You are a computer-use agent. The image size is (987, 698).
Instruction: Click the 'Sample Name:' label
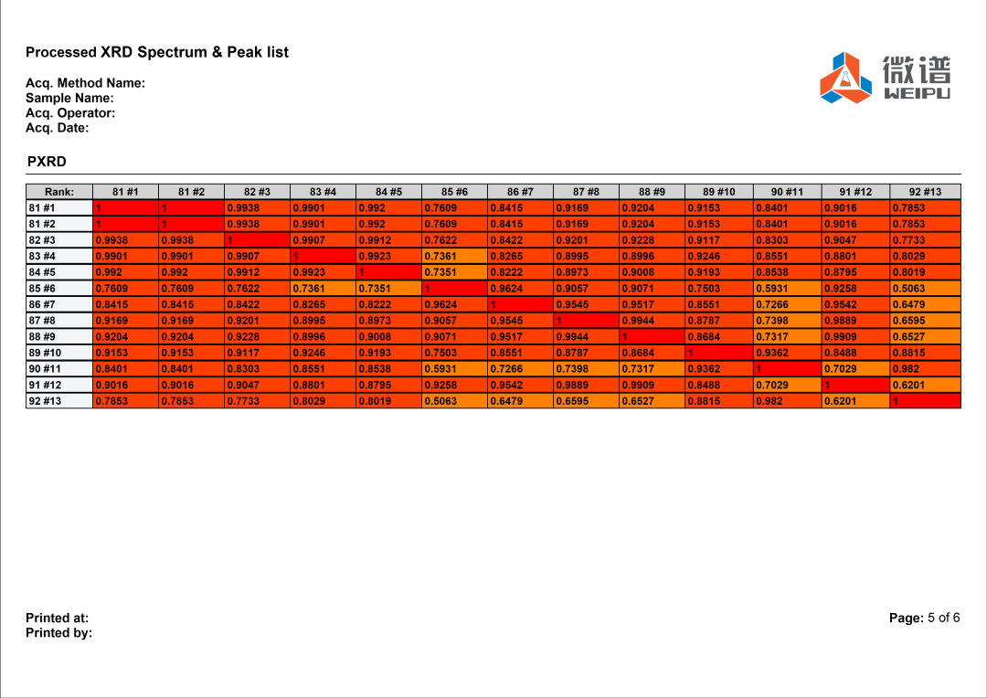(69, 98)
